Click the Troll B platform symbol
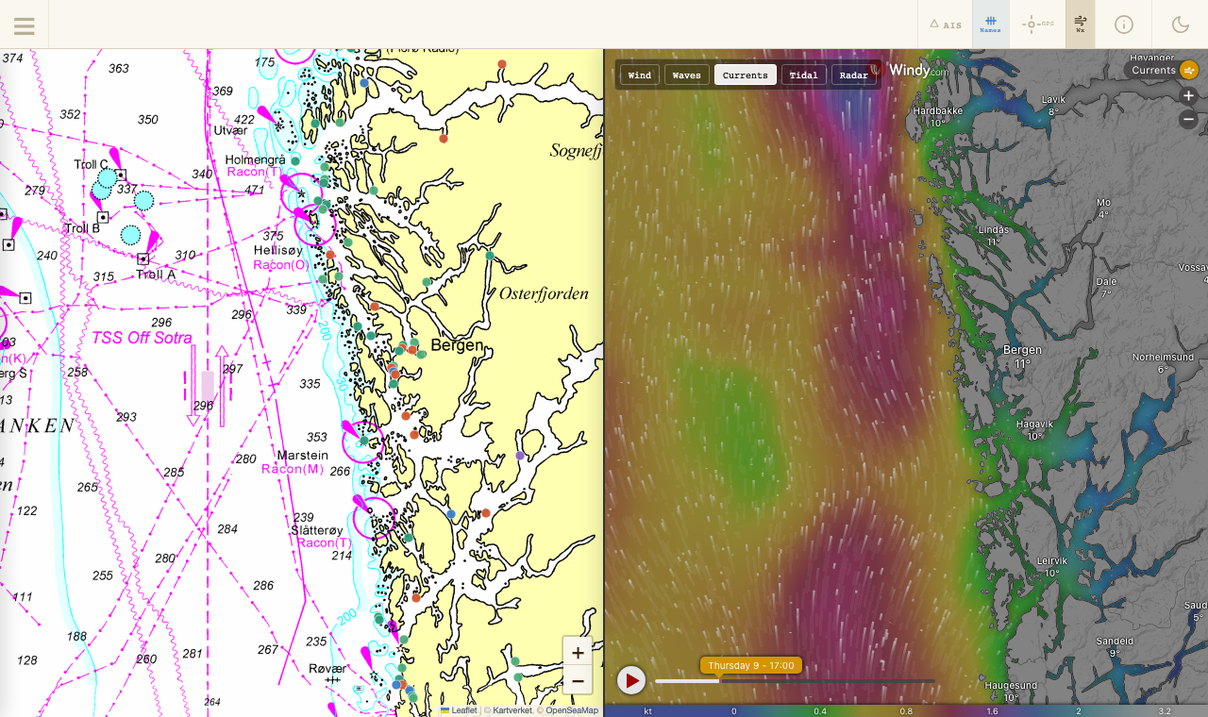 pos(103,217)
